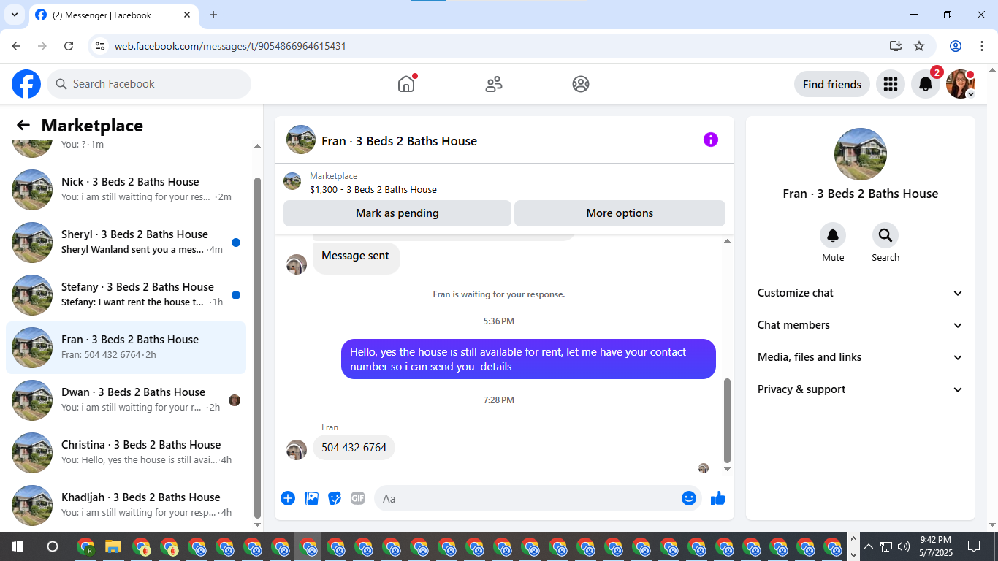Click in the Search Facebook field
Screen dimensions: 998x561
click(149, 84)
